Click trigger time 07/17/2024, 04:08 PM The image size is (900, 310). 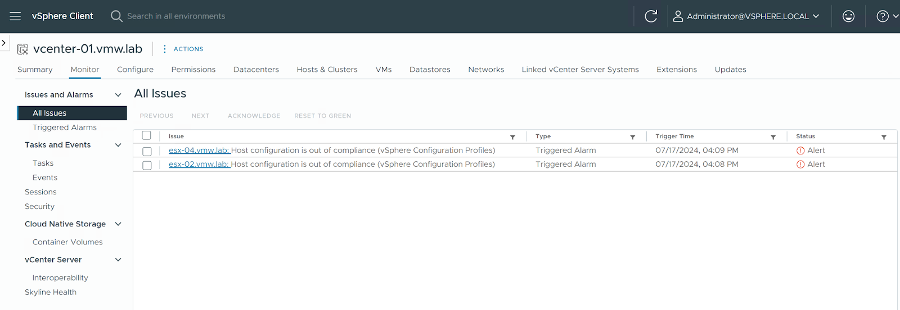pyautogui.click(x=697, y=165)
